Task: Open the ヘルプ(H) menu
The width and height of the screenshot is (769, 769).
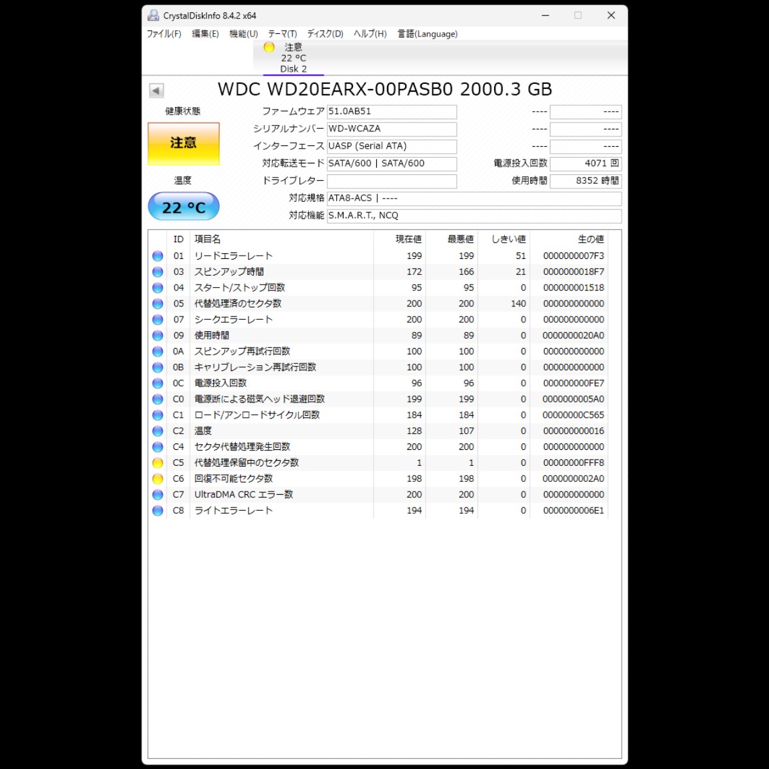Action: pos(370,34)
